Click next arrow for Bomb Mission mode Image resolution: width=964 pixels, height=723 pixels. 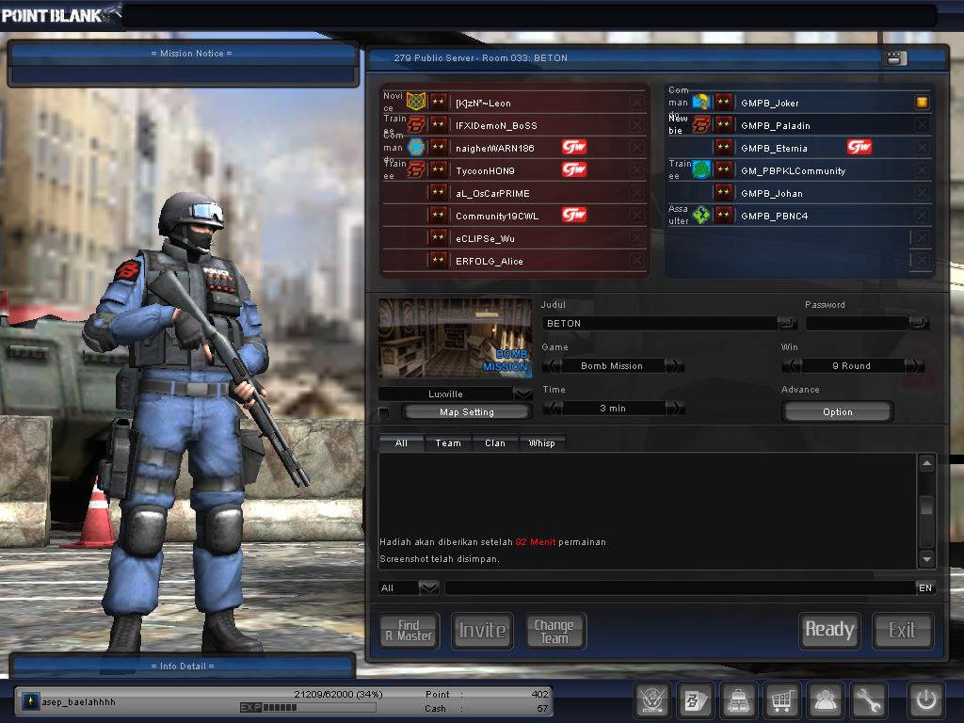tap(674, 366)
